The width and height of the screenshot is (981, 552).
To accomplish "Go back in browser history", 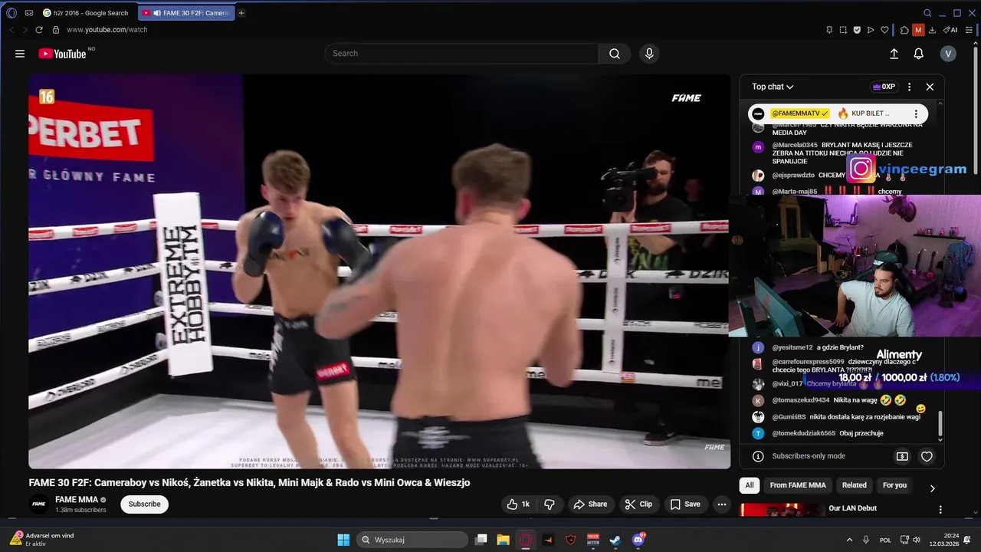I will click(11, 30).
